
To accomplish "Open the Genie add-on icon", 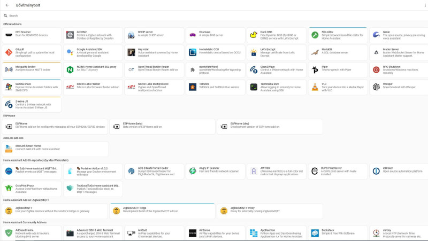I will point(376,35).
